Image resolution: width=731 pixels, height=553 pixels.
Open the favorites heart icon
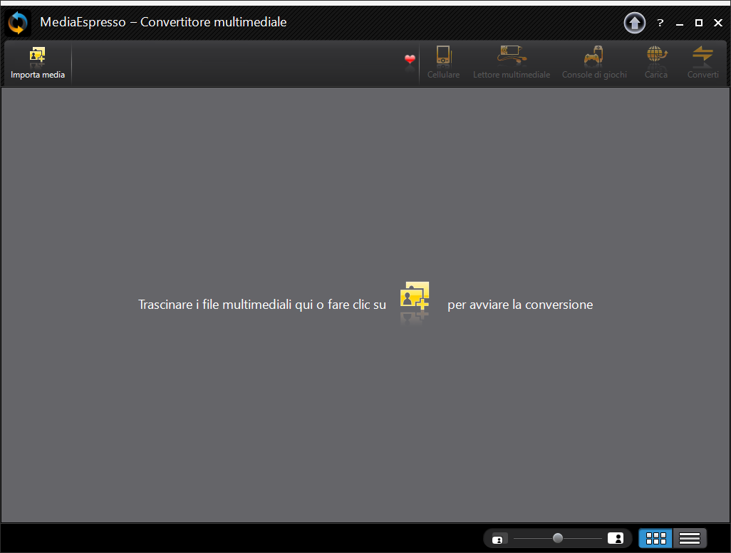click(410, 59)
